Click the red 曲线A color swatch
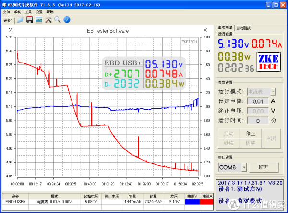 pyautogui.click(x=206, y=202)
